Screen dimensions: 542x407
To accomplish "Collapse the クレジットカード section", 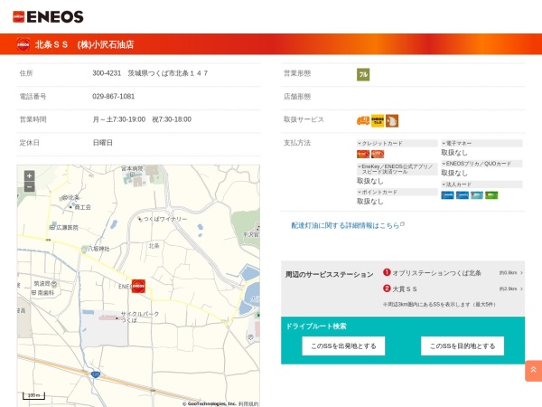I will pos(397,143).
